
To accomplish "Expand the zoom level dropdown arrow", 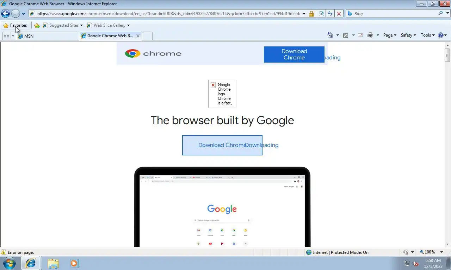I will click(441, 252).
